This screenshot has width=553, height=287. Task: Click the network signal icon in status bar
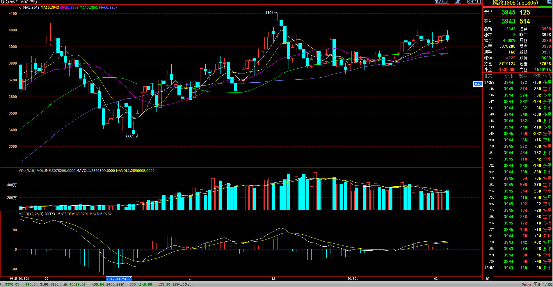(x=537, y=284)
